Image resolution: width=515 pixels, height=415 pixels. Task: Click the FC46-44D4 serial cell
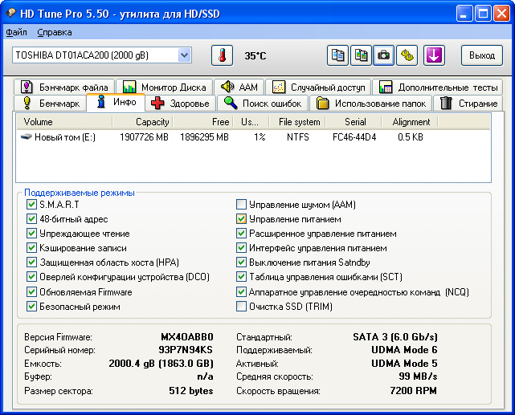click(354, 136)
